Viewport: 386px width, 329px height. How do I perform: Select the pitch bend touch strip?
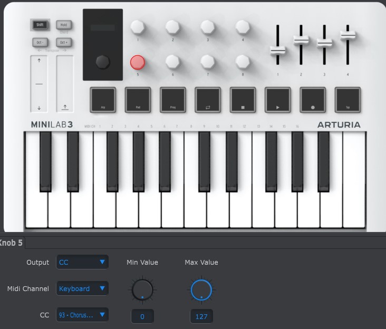[39, 84]
